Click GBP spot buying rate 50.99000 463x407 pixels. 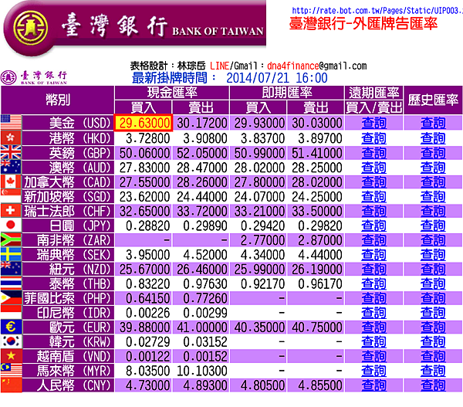[259, 153]
